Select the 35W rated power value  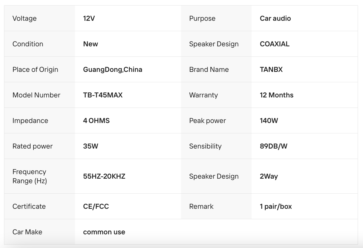point(90,146)
